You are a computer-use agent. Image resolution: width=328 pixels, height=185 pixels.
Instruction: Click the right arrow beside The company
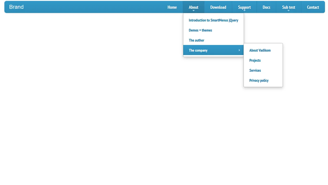tap(239, 50)
